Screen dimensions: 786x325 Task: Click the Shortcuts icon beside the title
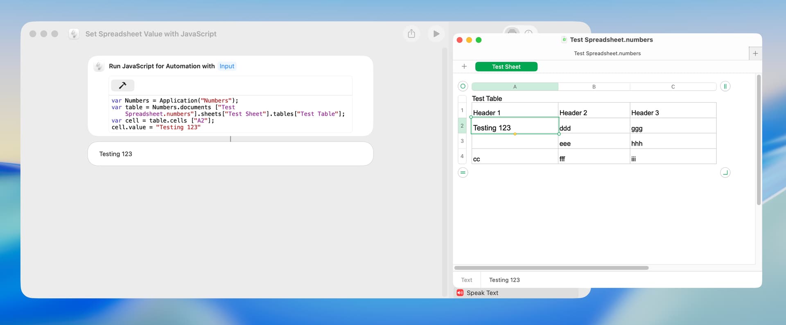pyautogui.click(x=74, y=34)
